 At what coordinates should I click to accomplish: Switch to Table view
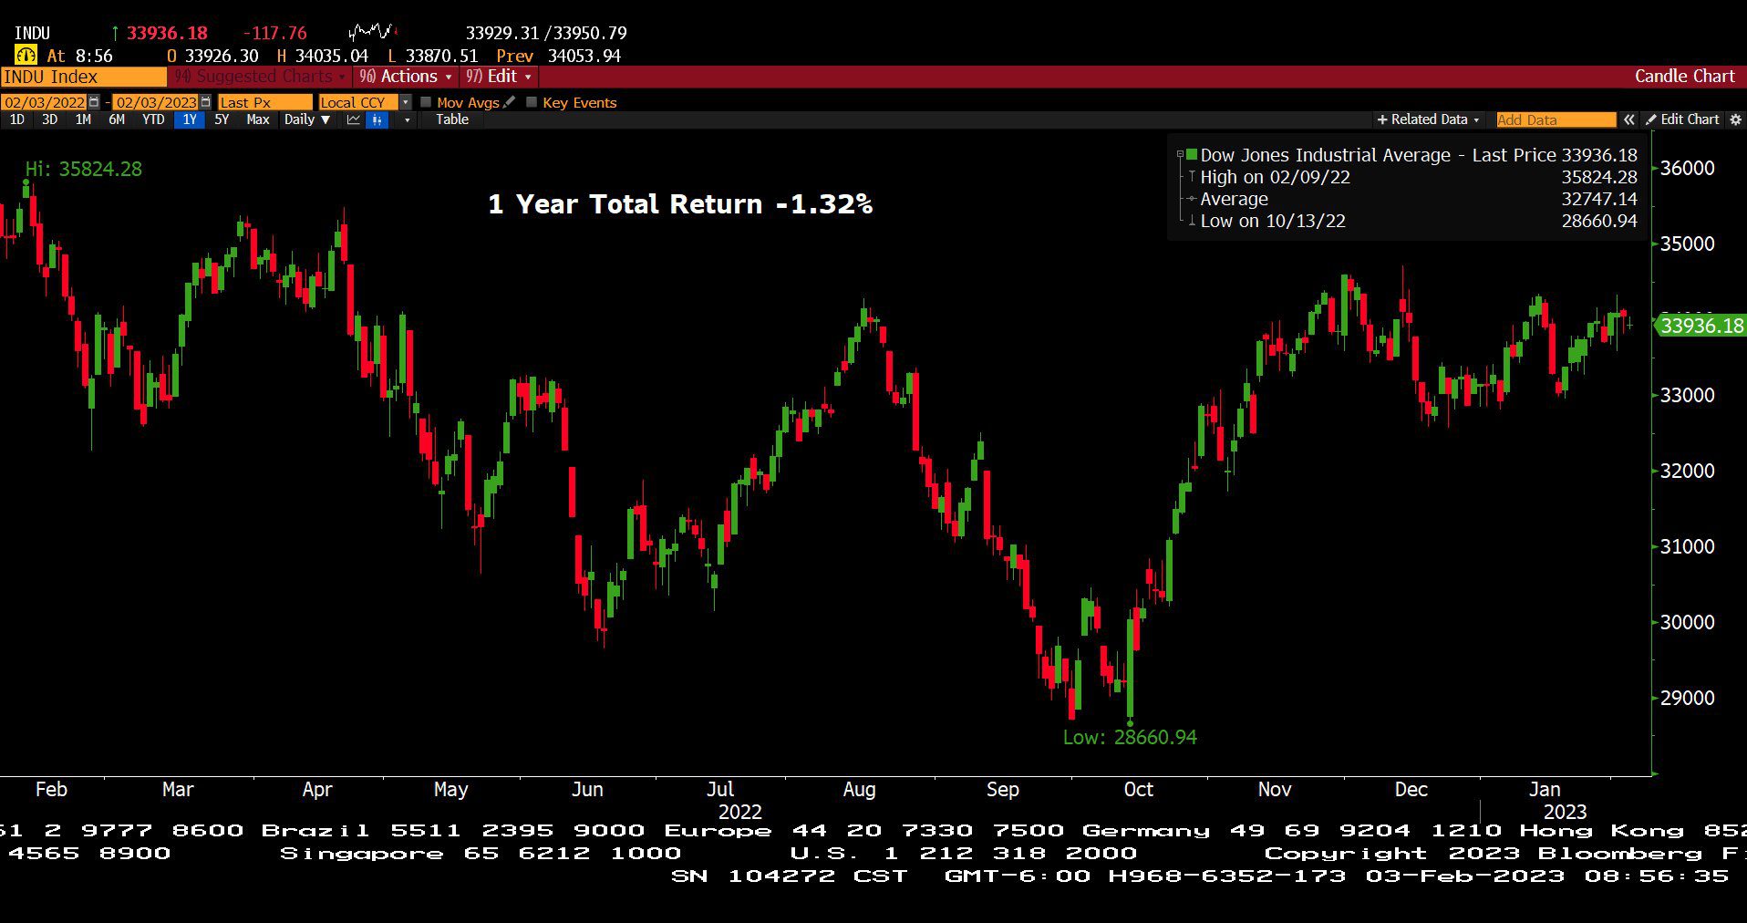pyautogui.click(x=452, y=119)
